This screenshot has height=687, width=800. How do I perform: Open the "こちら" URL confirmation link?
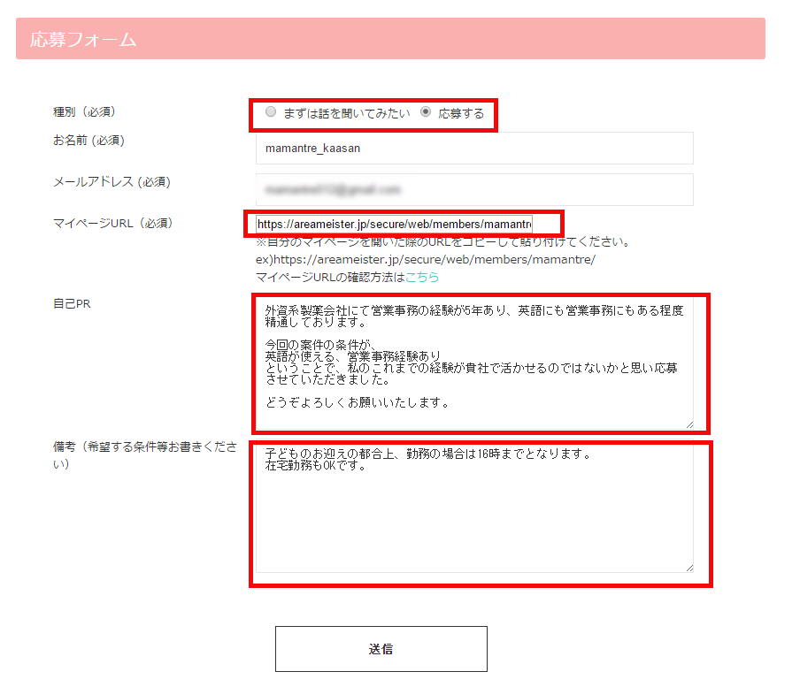click(422, 278)
